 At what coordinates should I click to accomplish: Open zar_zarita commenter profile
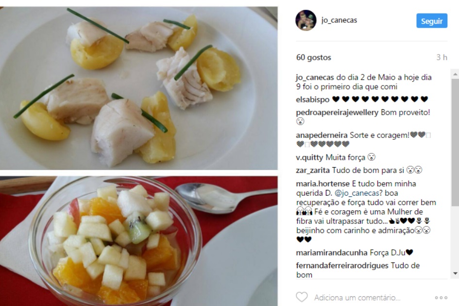313,170
